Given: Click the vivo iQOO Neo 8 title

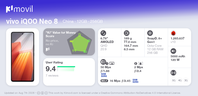Looking at the screenshot, I should tap(32, 21).
